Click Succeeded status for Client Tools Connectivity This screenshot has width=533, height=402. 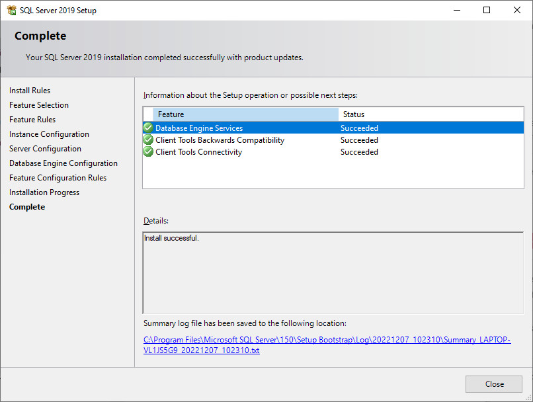pos(359,152)
